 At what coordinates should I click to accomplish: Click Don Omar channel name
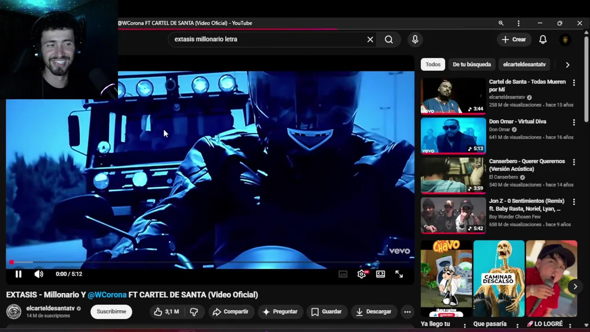[500, 130]
